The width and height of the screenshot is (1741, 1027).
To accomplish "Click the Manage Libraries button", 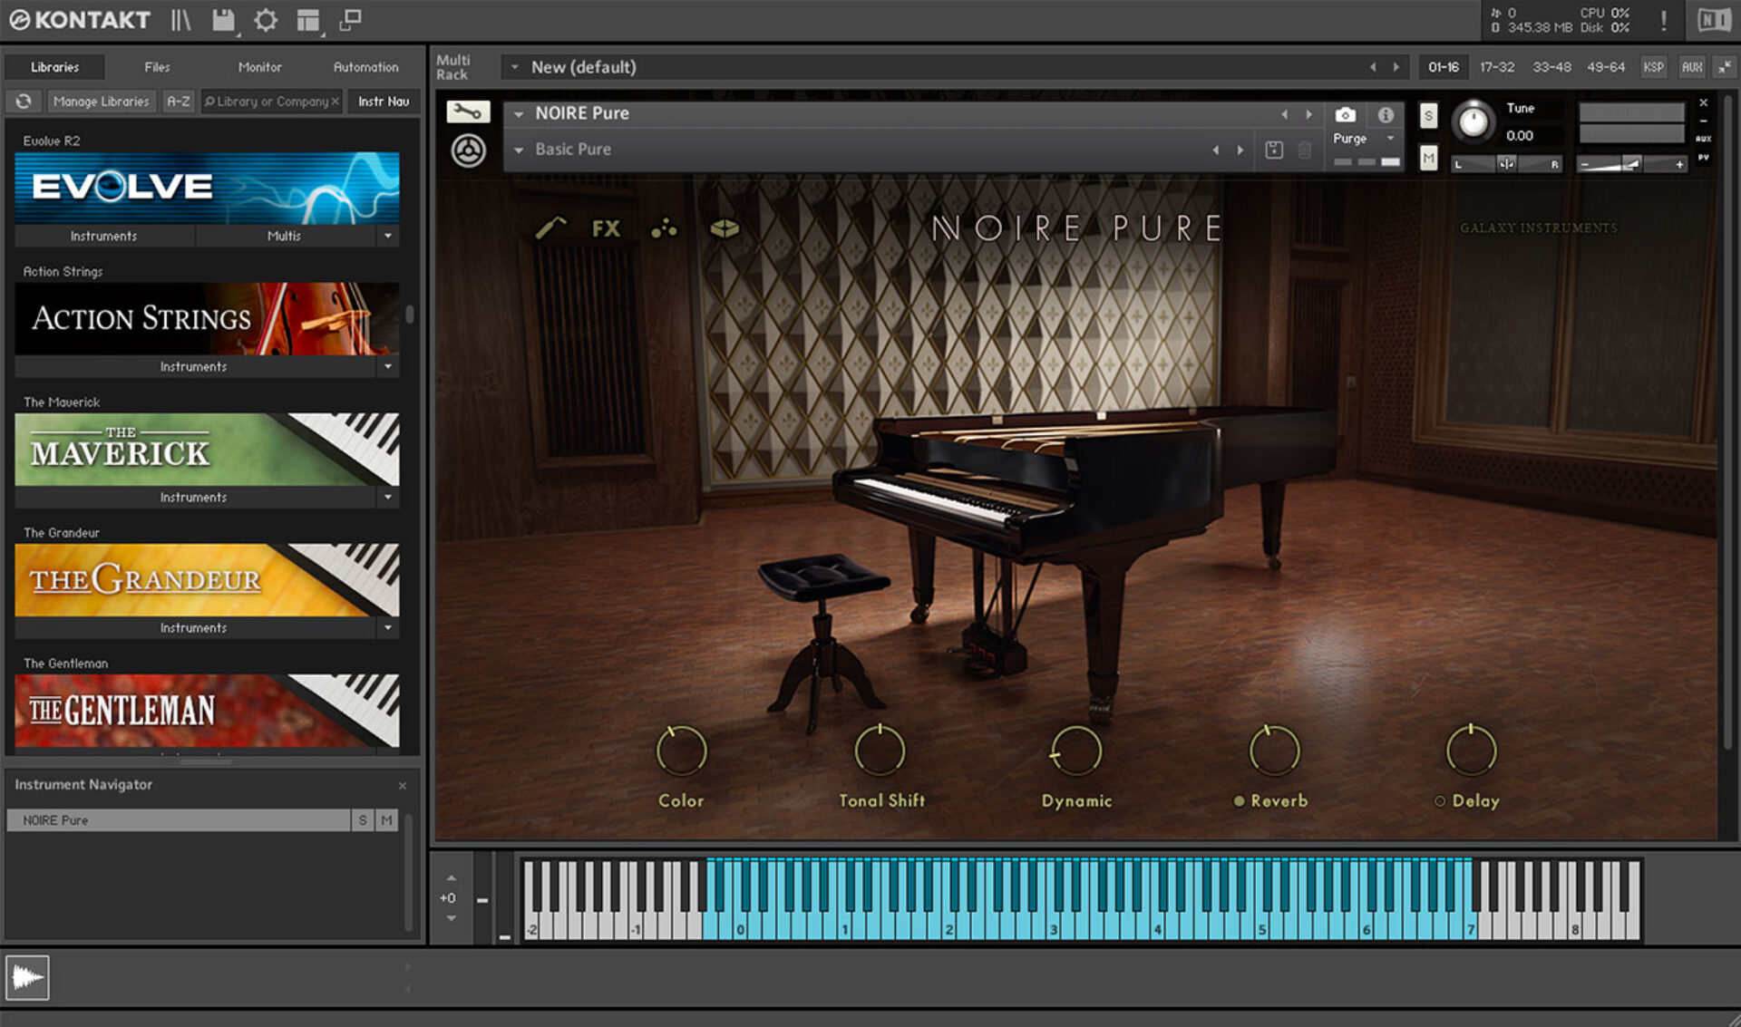I will pos(101,101).
